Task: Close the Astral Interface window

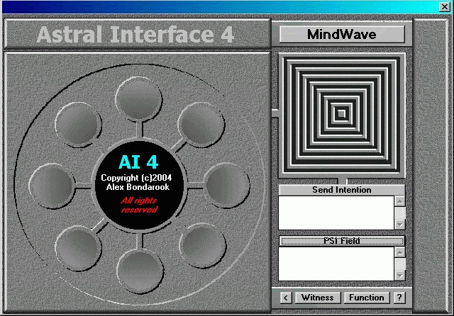Action: 445,6
